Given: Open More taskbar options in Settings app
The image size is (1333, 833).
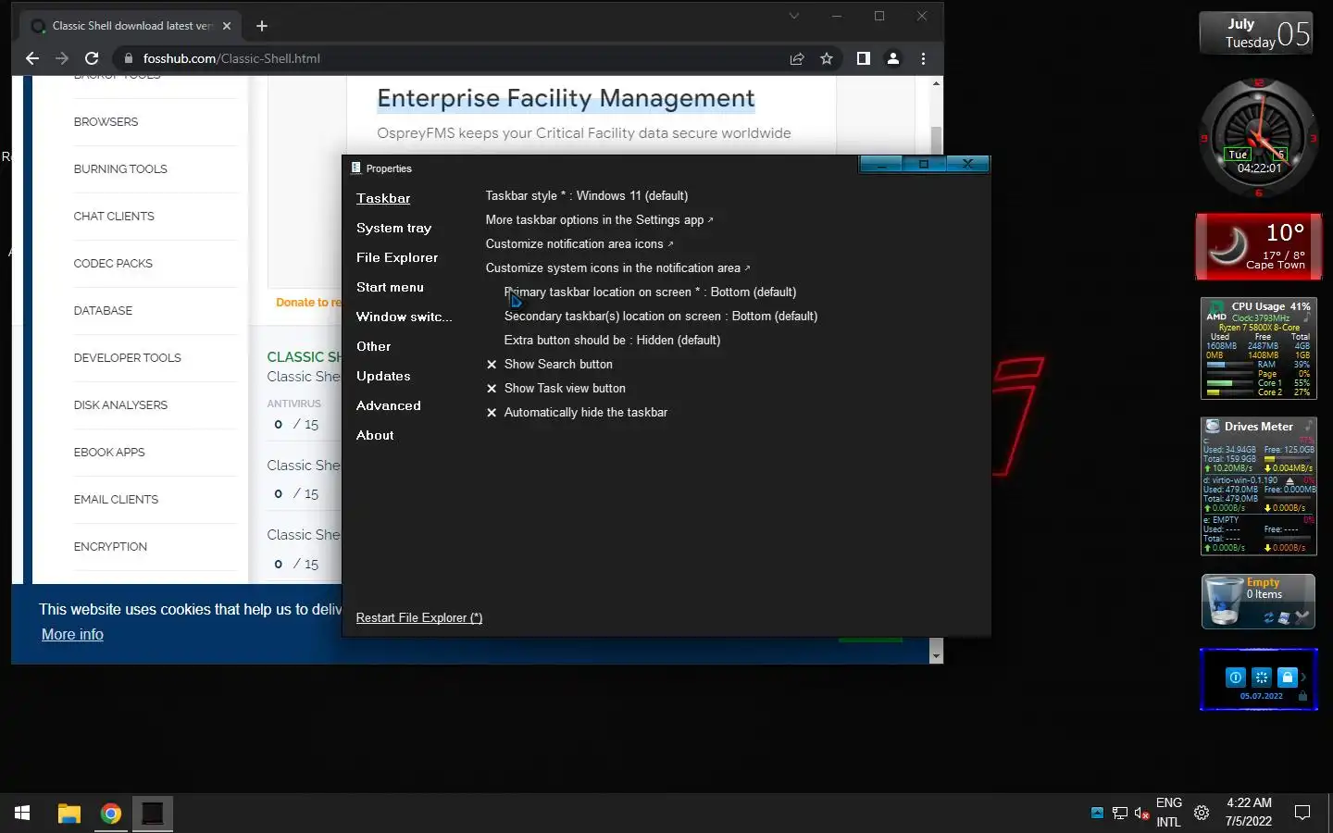Looking at the screenshot, I should pyautogui.click(x=599, y=220).
